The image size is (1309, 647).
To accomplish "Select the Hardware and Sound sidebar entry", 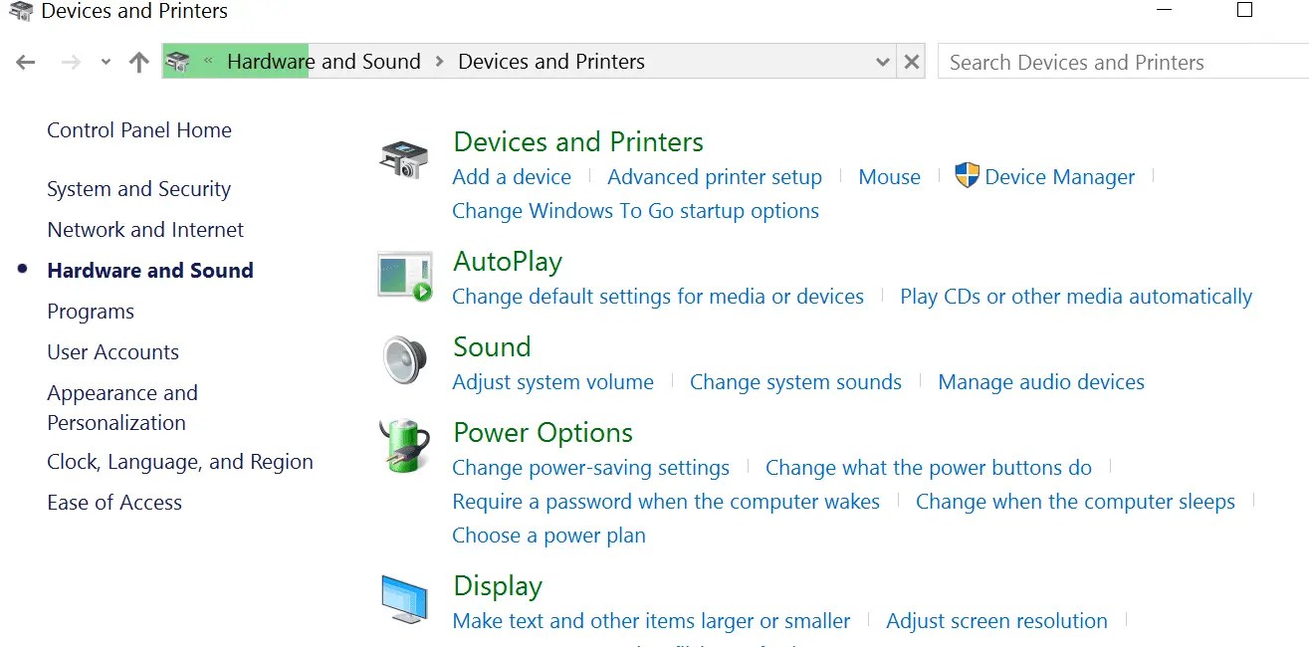I will 150,270.
